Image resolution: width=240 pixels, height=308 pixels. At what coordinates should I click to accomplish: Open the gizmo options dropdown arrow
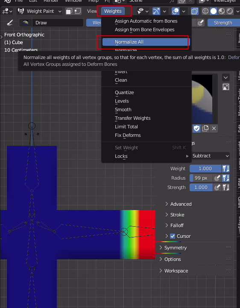tap(164, 11)
